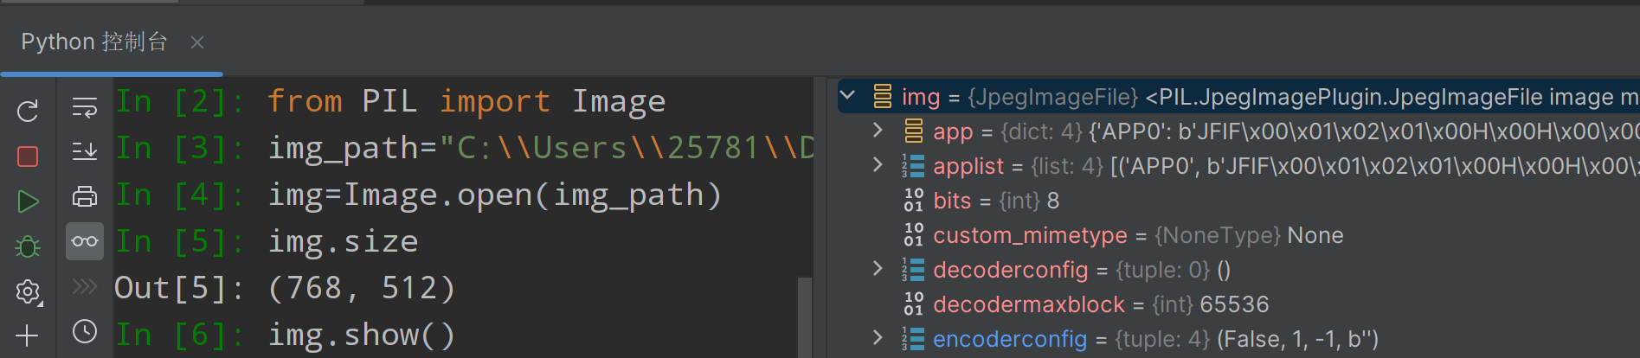Click the 'img.show()' input line
Screen dimensions: 1640x358
[x=362, y=335]
